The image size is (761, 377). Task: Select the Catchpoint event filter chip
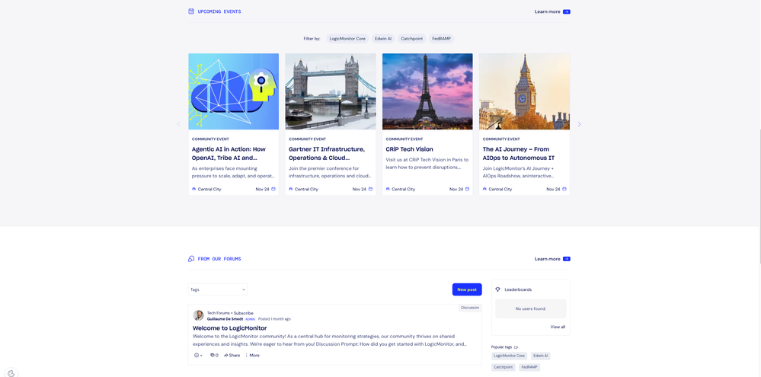coord(411,39)
